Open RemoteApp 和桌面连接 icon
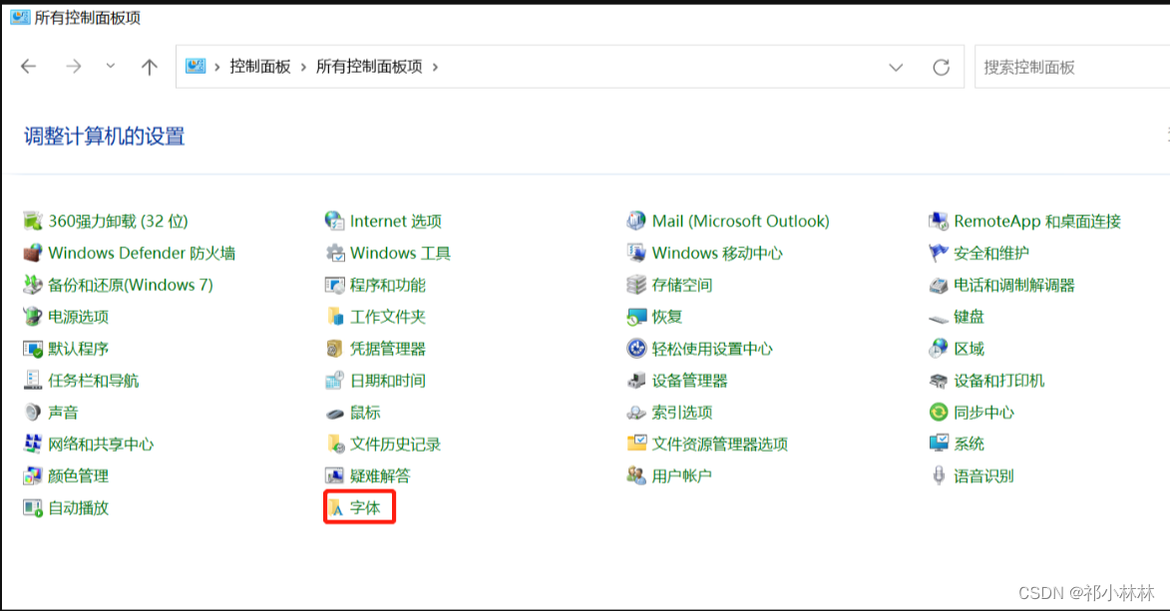The image size is (1170, 611). (x=938, y=221)
